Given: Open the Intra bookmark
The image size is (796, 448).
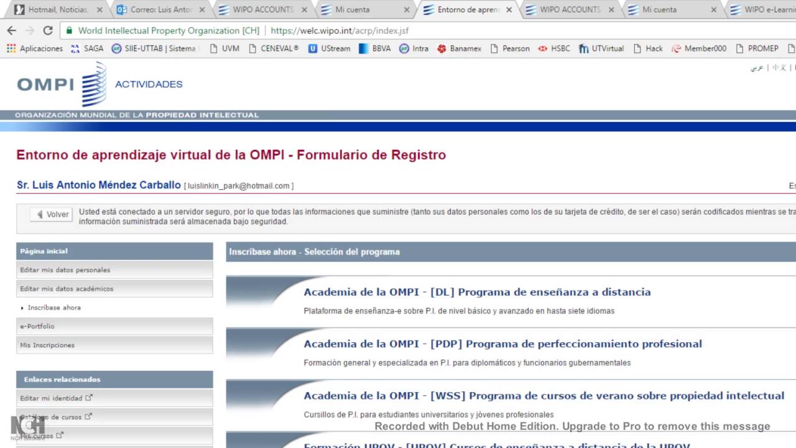Looking at the screenshot, I should click(414, 49).
